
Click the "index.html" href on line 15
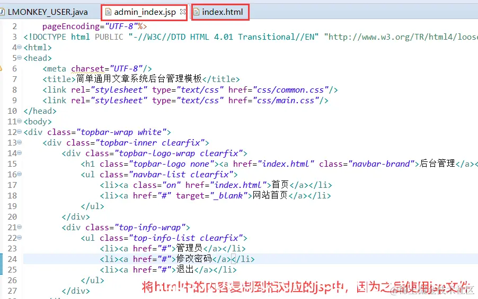click(x=286, y=164)
